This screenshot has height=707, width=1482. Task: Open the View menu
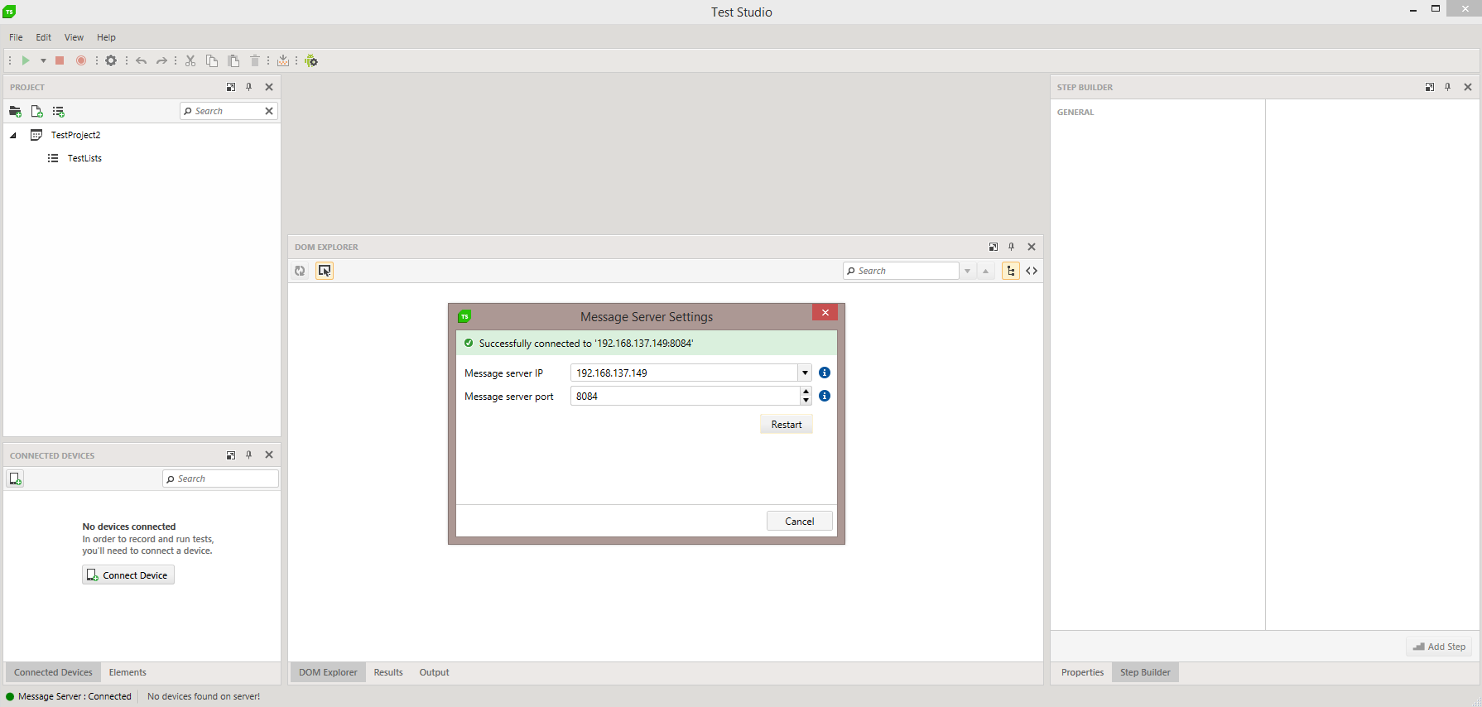(74, 37)
